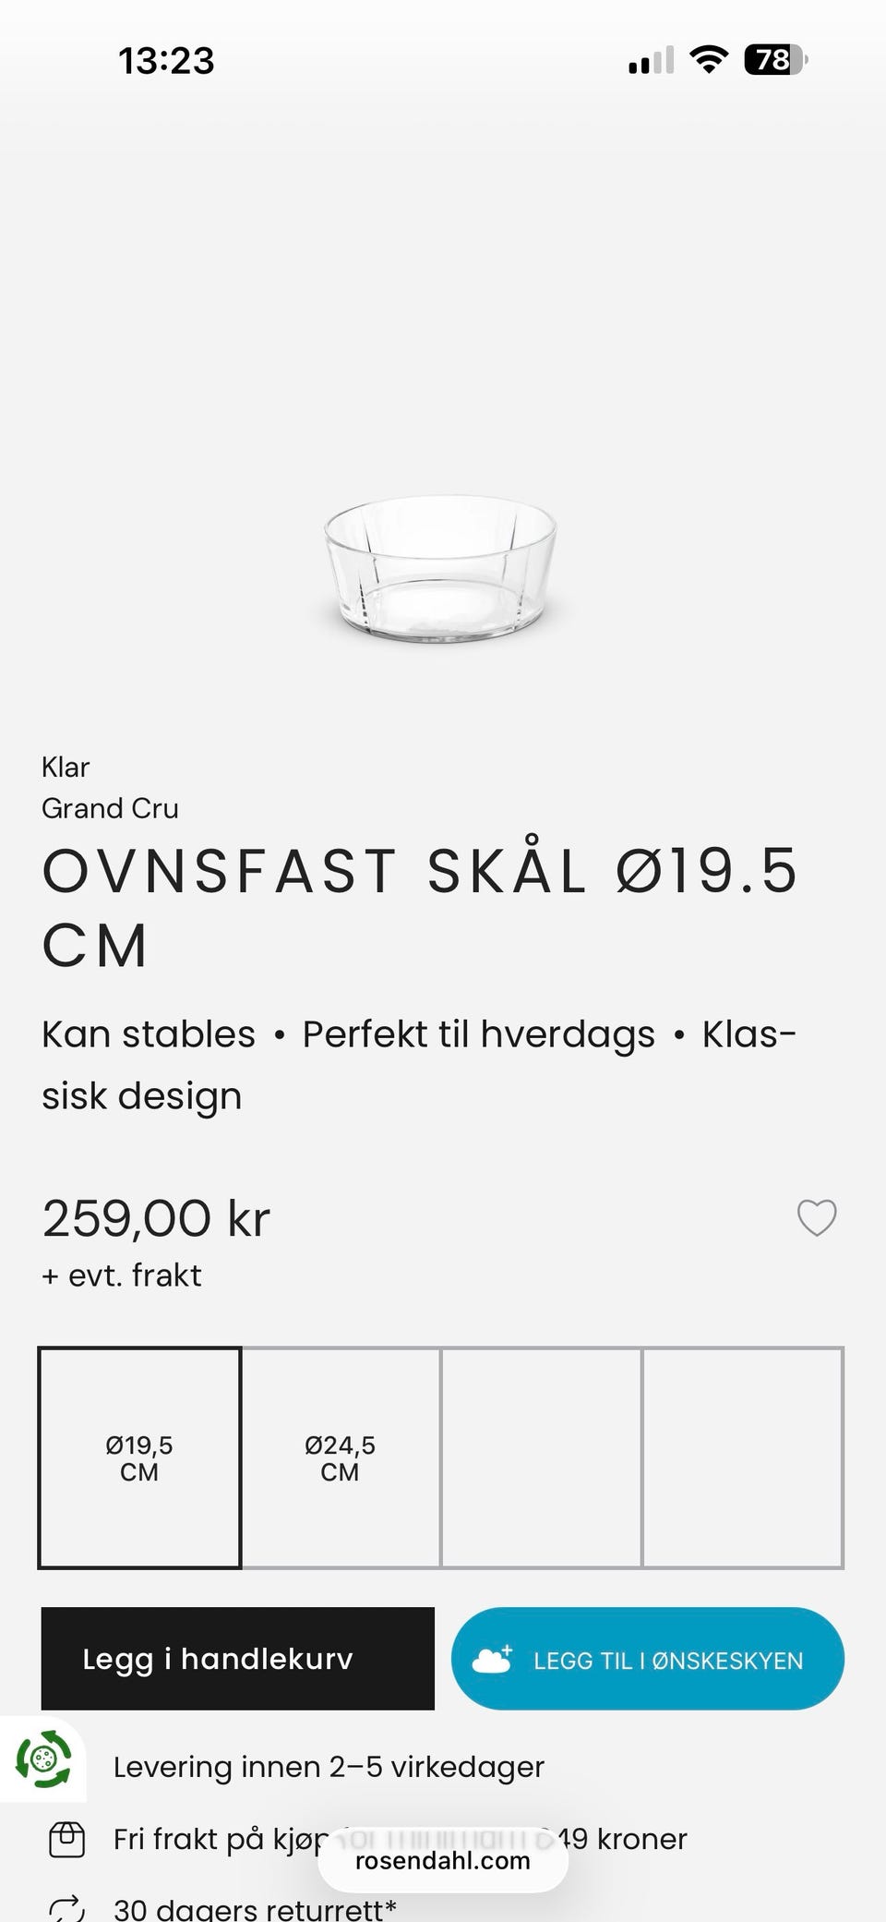Viewport: 886px width, 1922px height.
Task: Choose the fourth empty size option box
Action: [x=742, y=1457]
